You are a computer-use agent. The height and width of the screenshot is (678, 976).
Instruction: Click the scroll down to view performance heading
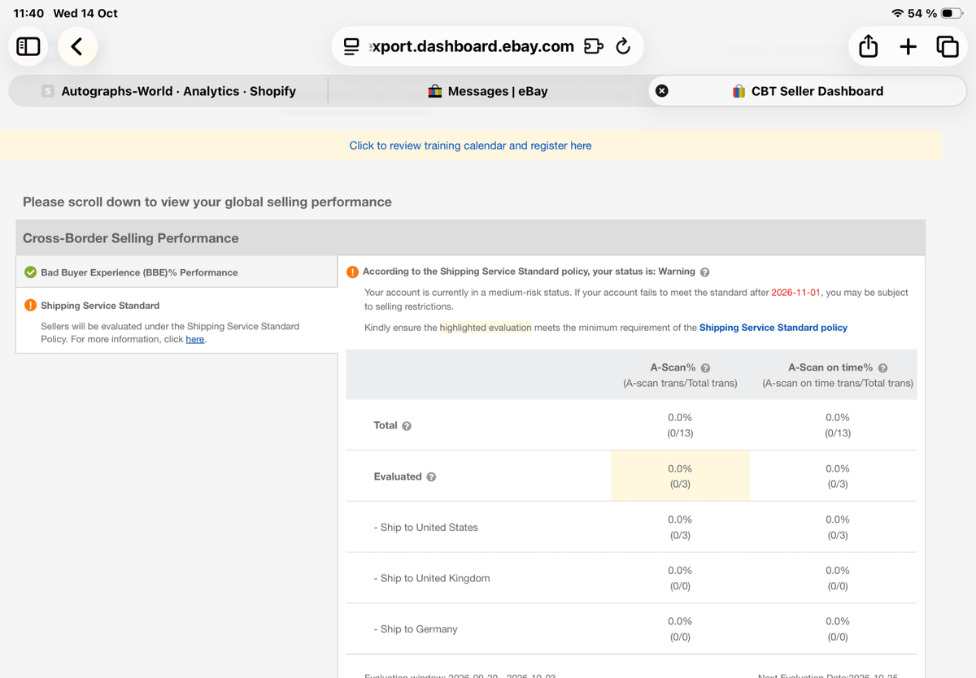[x=207, y=202]
